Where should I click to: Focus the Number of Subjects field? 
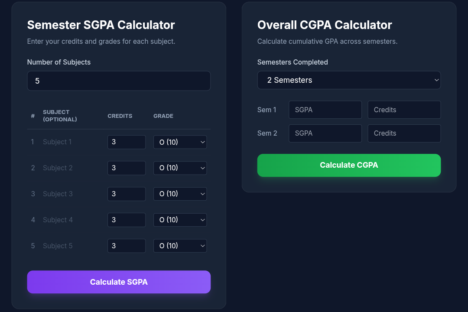click(119, 81)
